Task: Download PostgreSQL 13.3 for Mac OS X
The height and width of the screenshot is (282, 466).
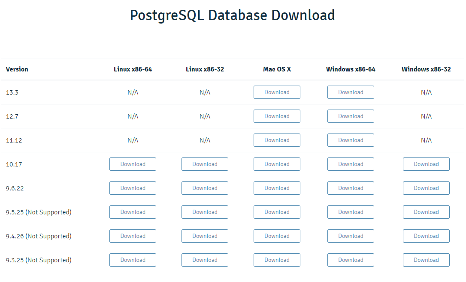Action: click(x=277, y=92)
